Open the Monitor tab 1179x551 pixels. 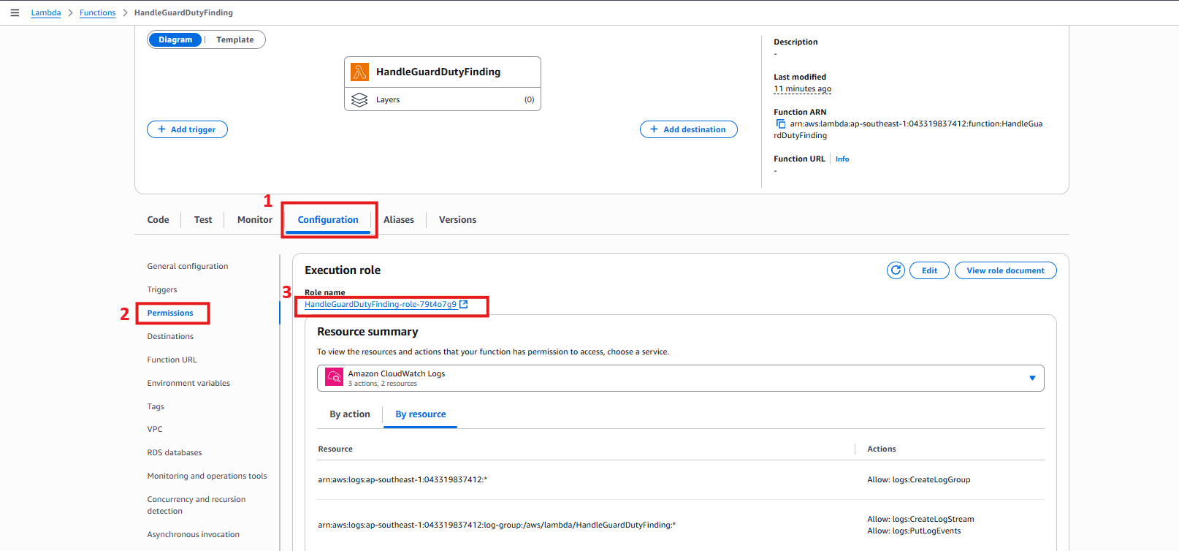[255, 219]
